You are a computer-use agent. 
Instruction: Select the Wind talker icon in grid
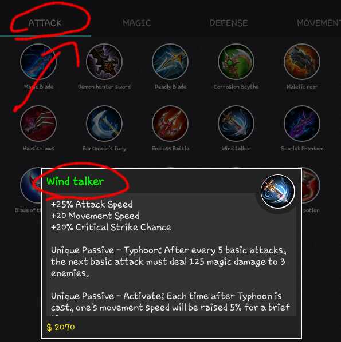click(x=236, y=124)
